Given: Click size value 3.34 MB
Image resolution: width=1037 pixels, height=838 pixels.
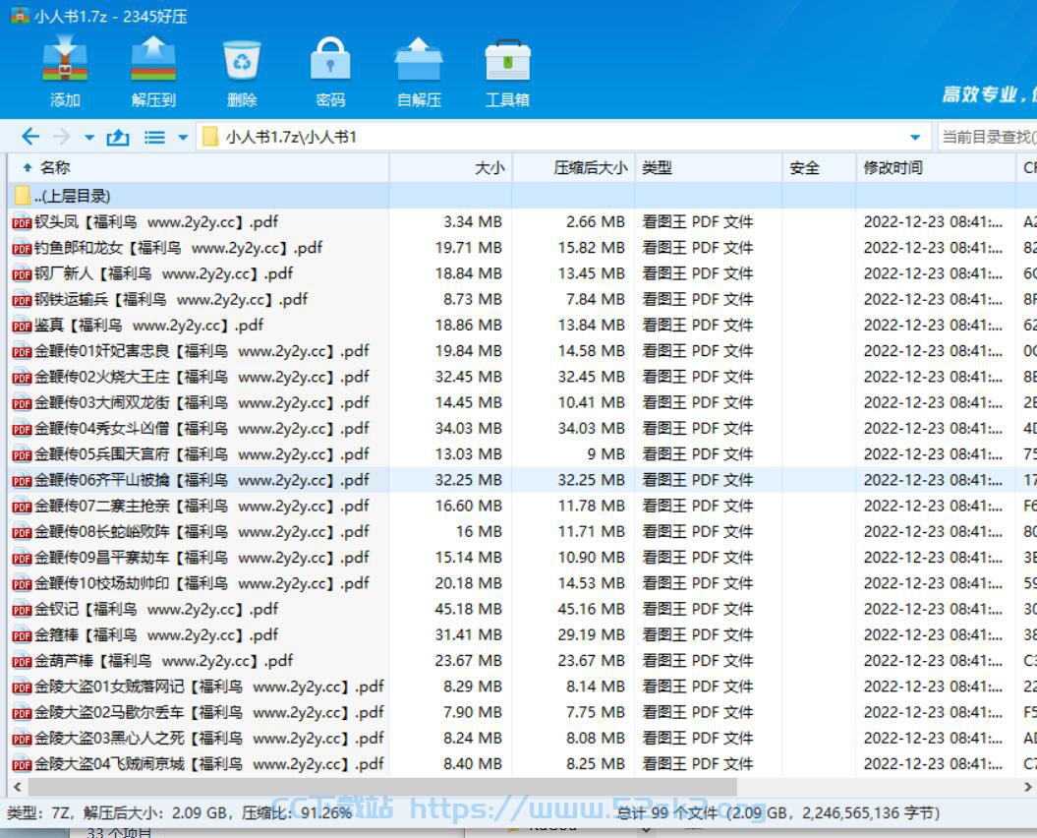Looking at the screenshot, I should (472, 221).
